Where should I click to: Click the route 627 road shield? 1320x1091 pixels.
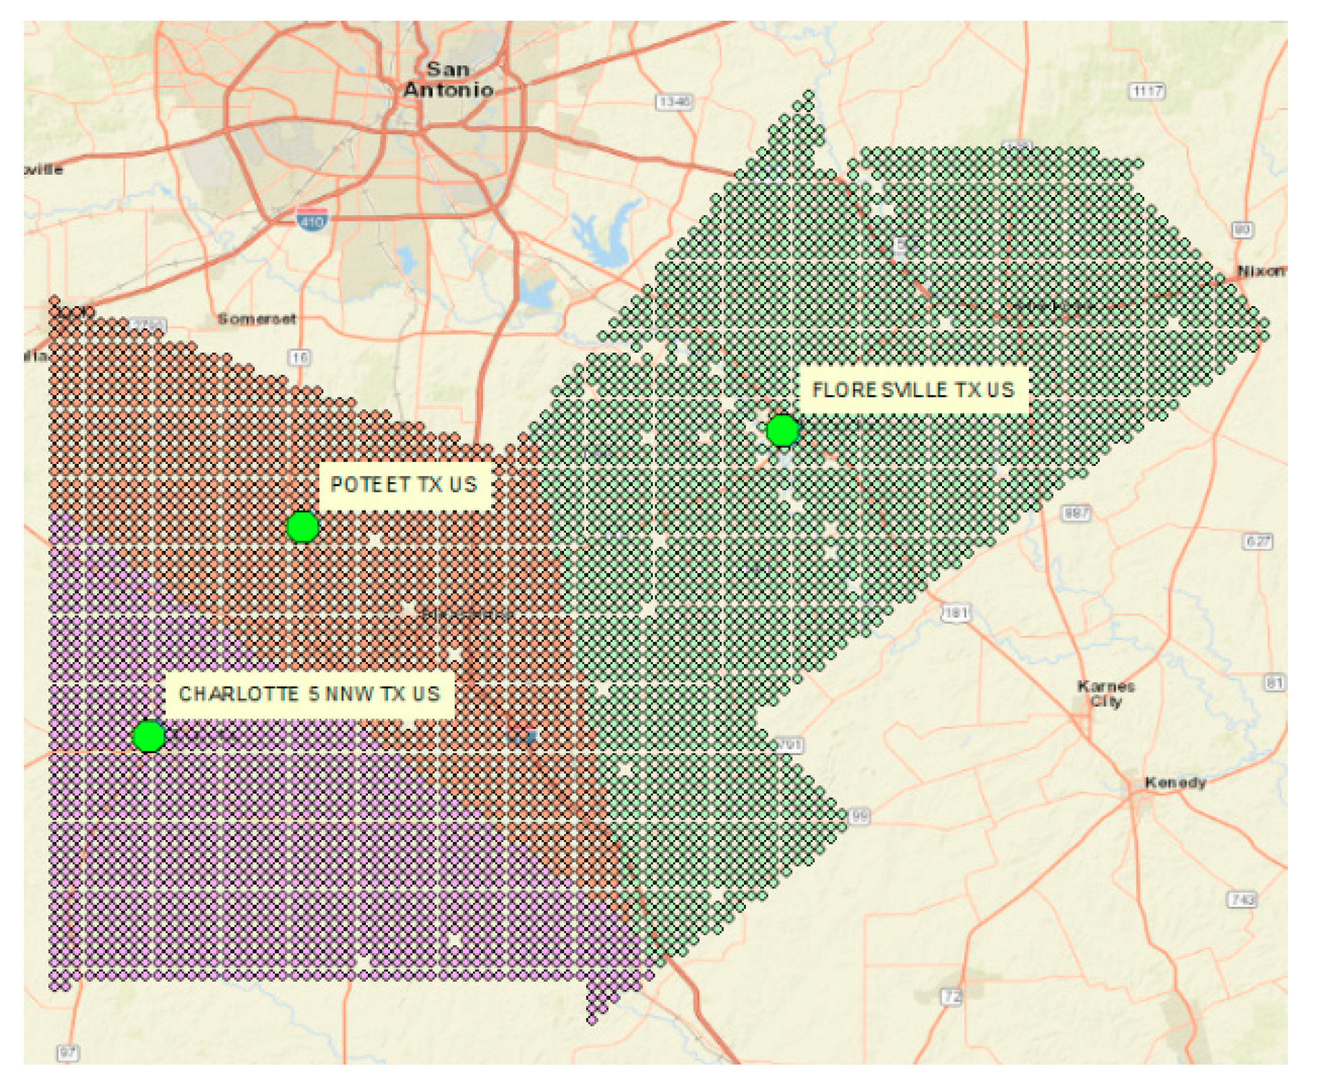tap(1258, 541)
